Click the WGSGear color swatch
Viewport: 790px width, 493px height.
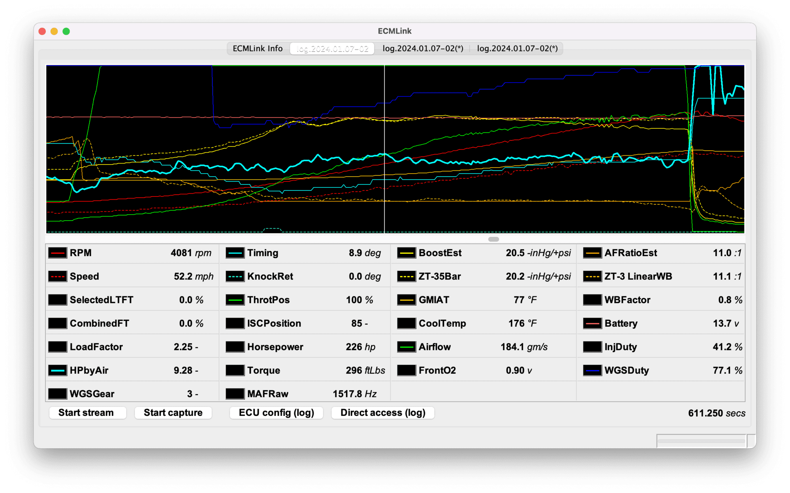coord(57,394)
